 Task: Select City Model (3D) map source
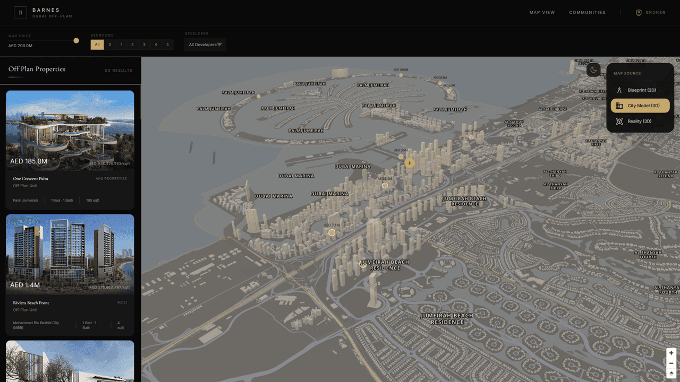[640, 106]
